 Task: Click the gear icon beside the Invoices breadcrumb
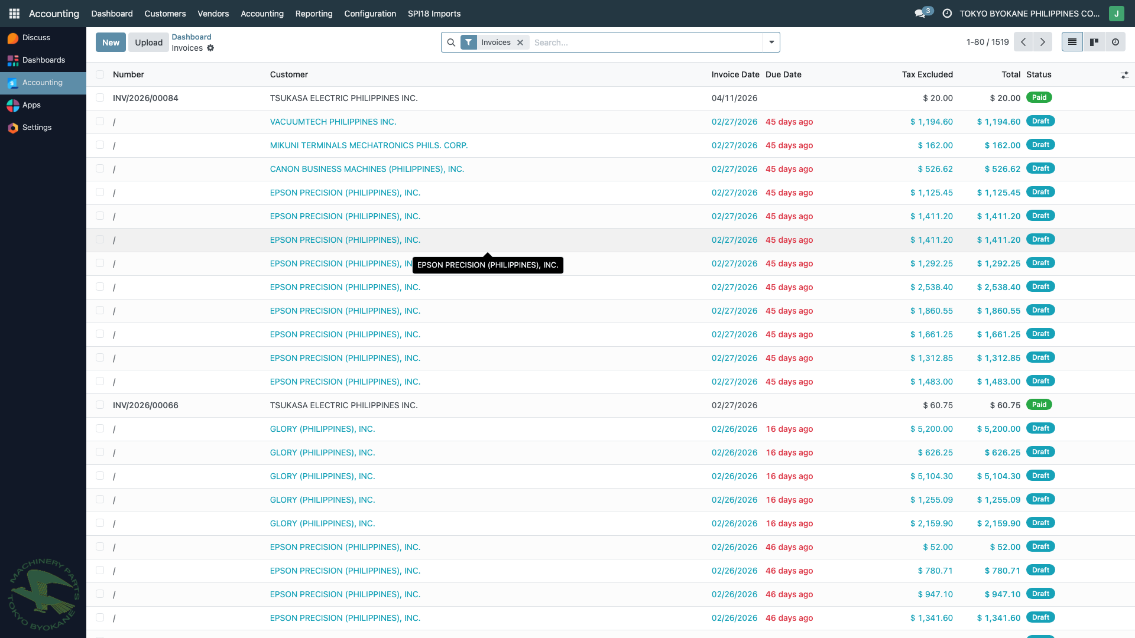tap(211, 48)
